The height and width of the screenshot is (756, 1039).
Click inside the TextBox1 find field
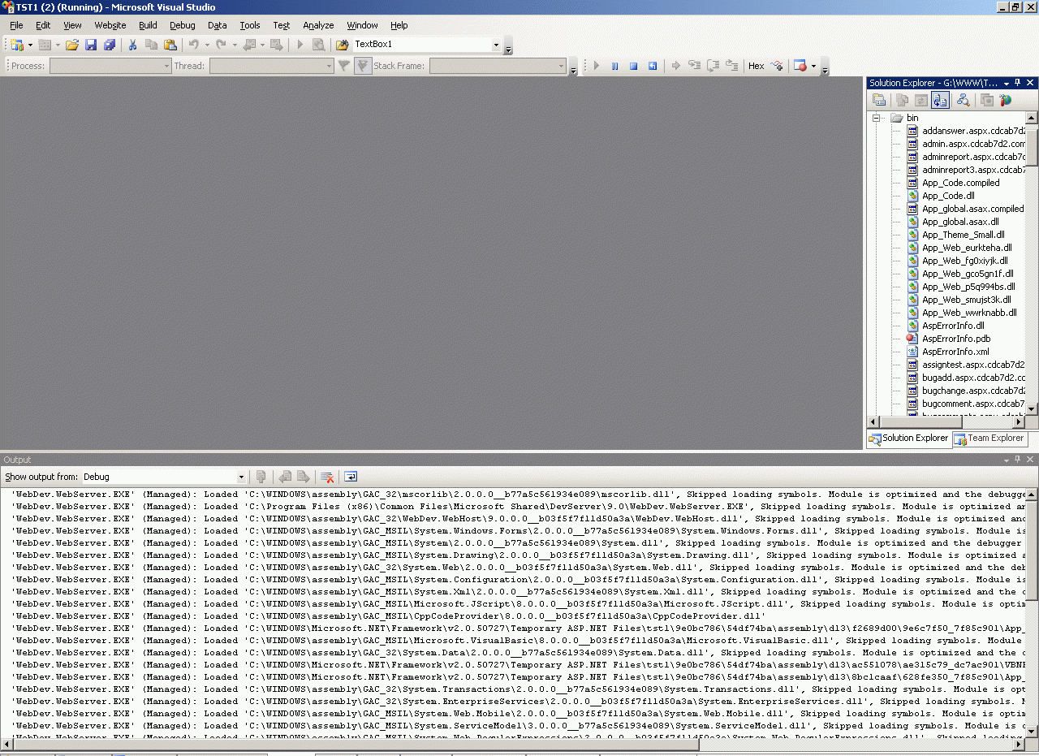pyautogui.click(x=421, y=45)
